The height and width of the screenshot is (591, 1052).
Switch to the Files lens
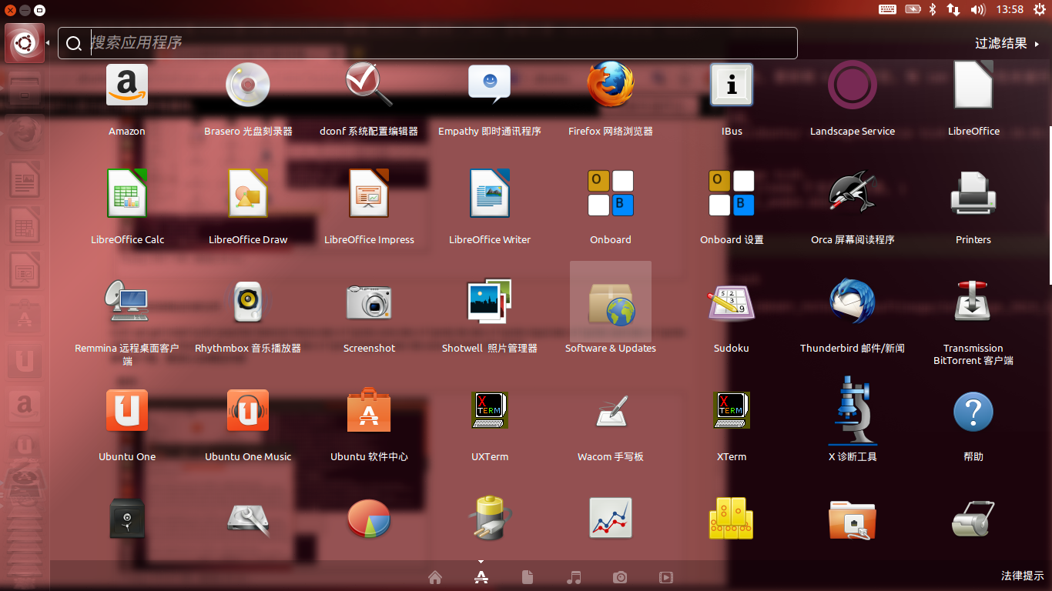pos(528,577)
